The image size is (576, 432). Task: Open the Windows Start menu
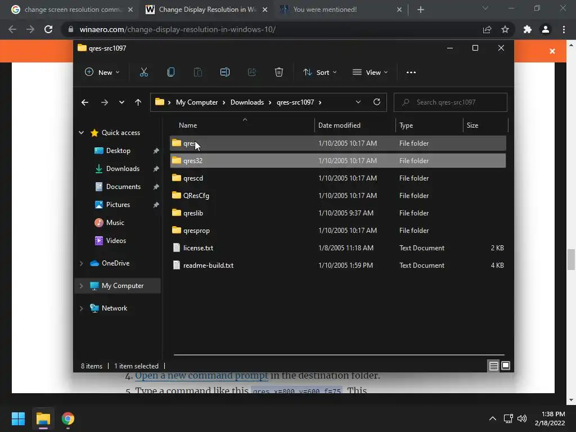pyautogui.click(x=18, y=418)
